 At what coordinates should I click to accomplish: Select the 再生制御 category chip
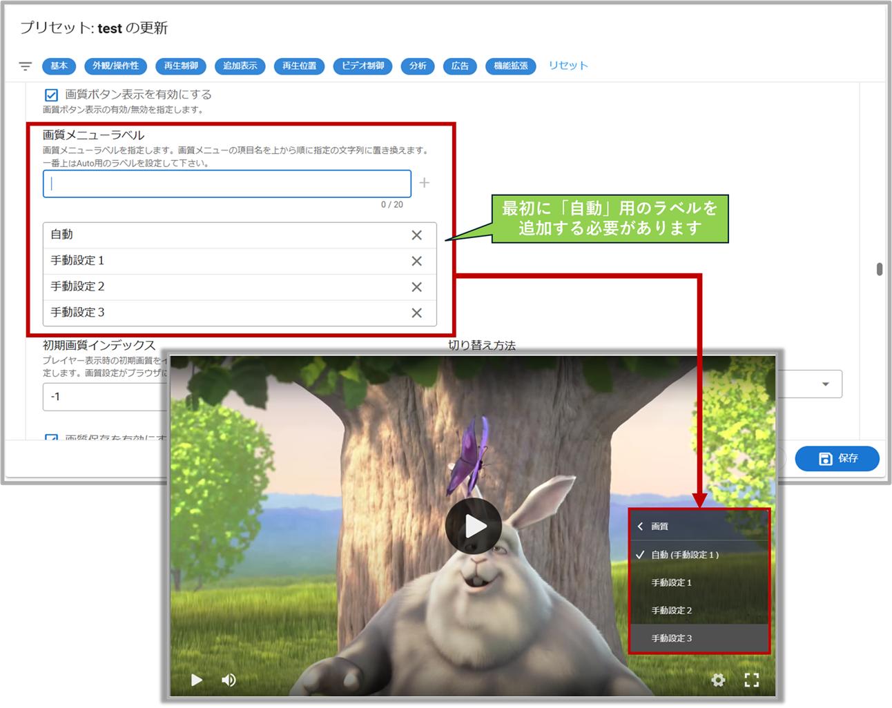point(181,66)
